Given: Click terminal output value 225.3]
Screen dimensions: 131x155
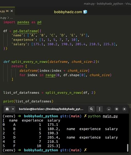Looking at the screenshot, I should click(54, 146).
